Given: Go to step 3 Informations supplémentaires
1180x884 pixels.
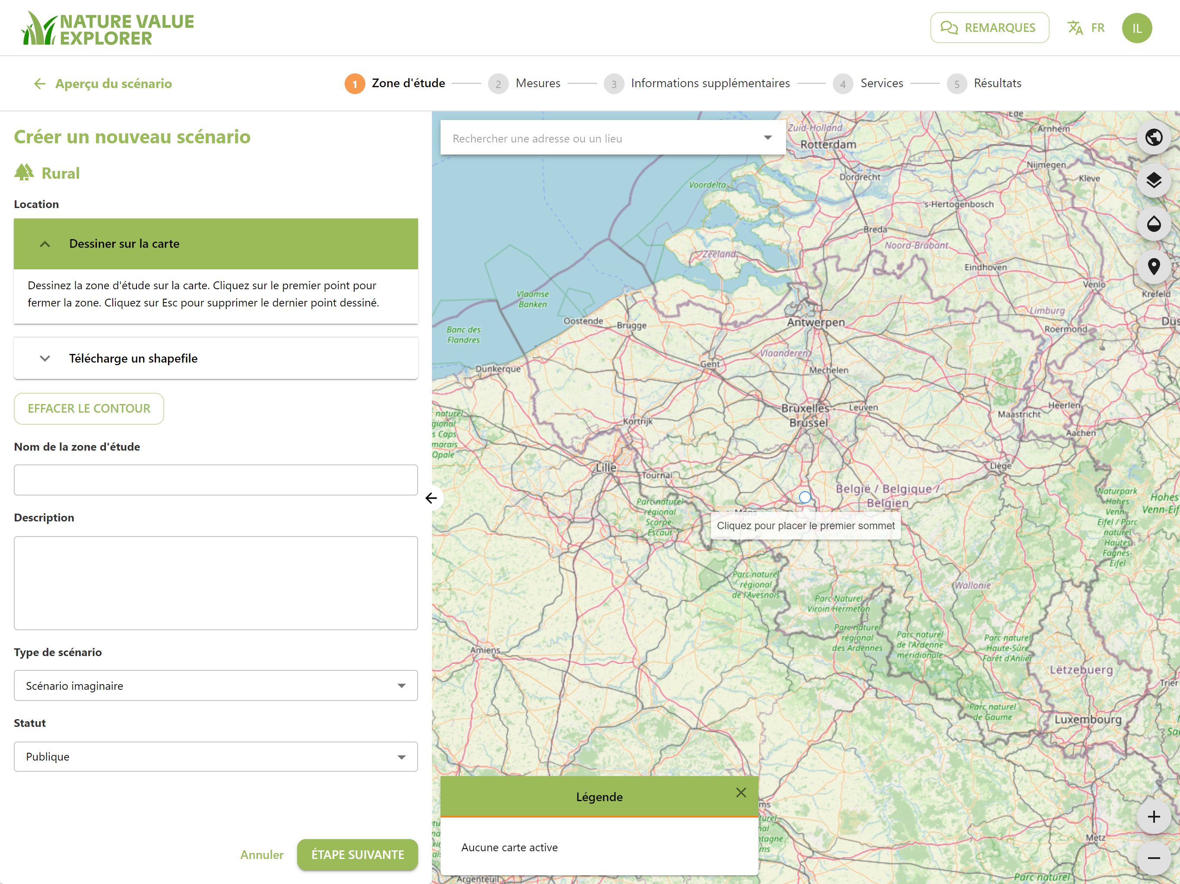Looking at the screenshot, I should point(696,84).
